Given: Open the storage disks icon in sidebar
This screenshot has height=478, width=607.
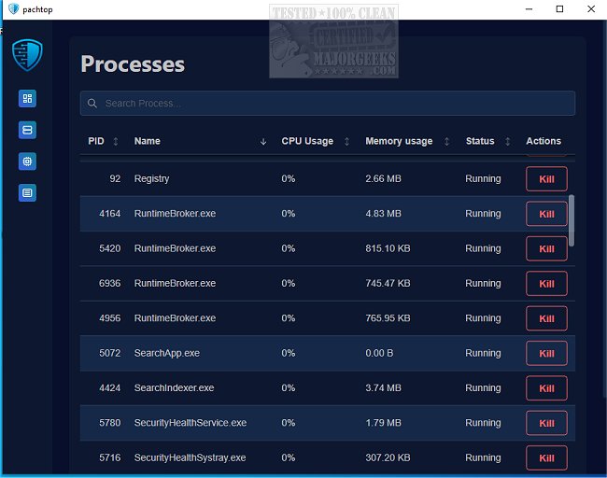Looking at the screenshot, I should pos(27,130).
